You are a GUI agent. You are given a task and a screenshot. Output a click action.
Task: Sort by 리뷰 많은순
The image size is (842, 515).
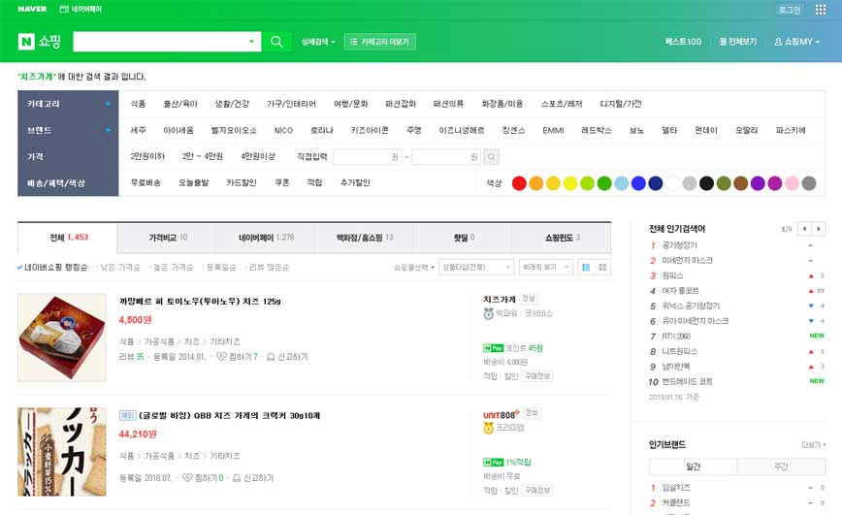pyautogui.click(x=269, y=268)
